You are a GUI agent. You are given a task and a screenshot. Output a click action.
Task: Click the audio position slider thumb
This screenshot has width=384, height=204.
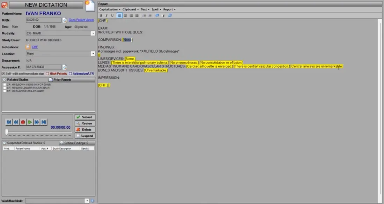pyautogui.click(x=7, y=132)
